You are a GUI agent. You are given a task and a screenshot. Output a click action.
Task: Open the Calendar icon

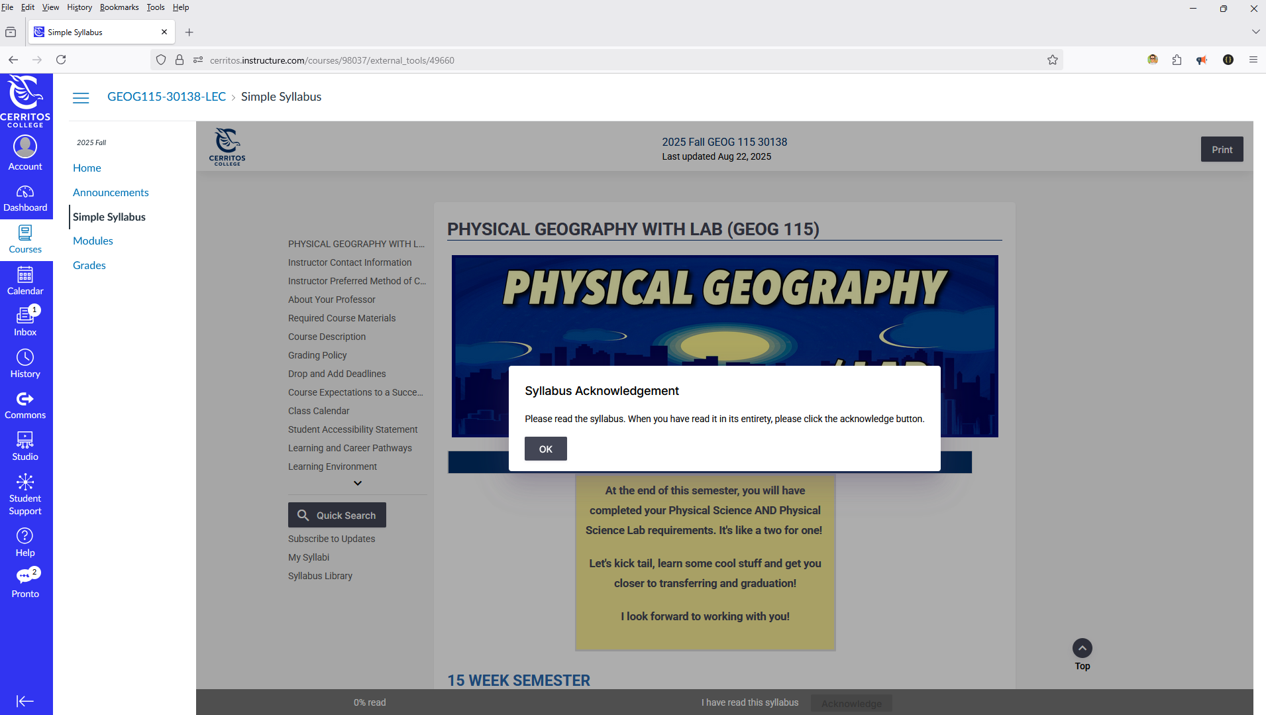25,282
